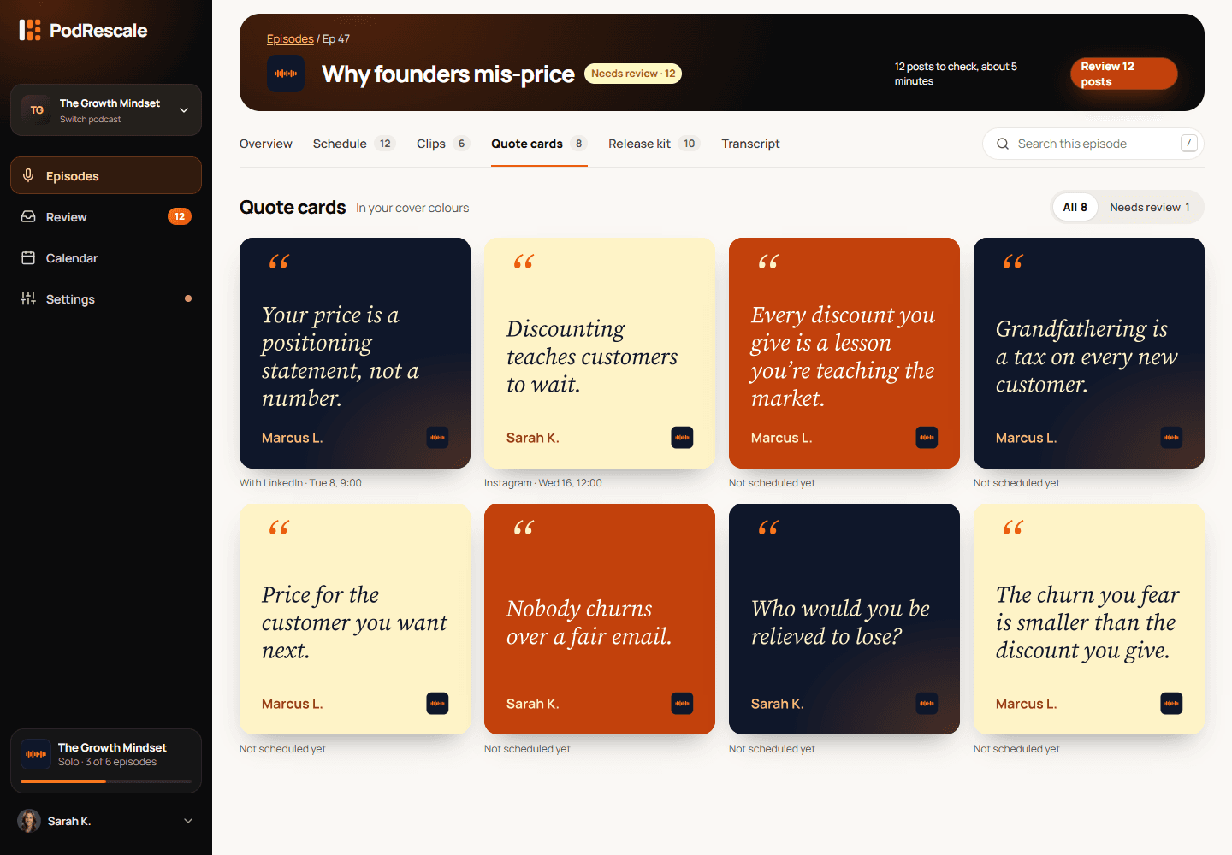The image size is (1232, 855).
Task: Click the search magnifier icon
Action: point(1003,144)
